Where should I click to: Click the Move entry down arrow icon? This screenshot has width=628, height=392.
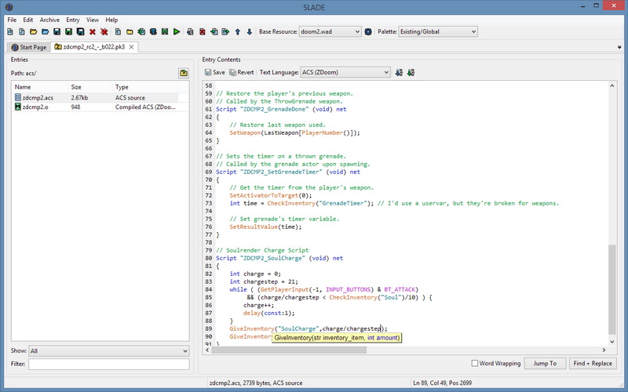pyautogui.click(x=250, y=32)
